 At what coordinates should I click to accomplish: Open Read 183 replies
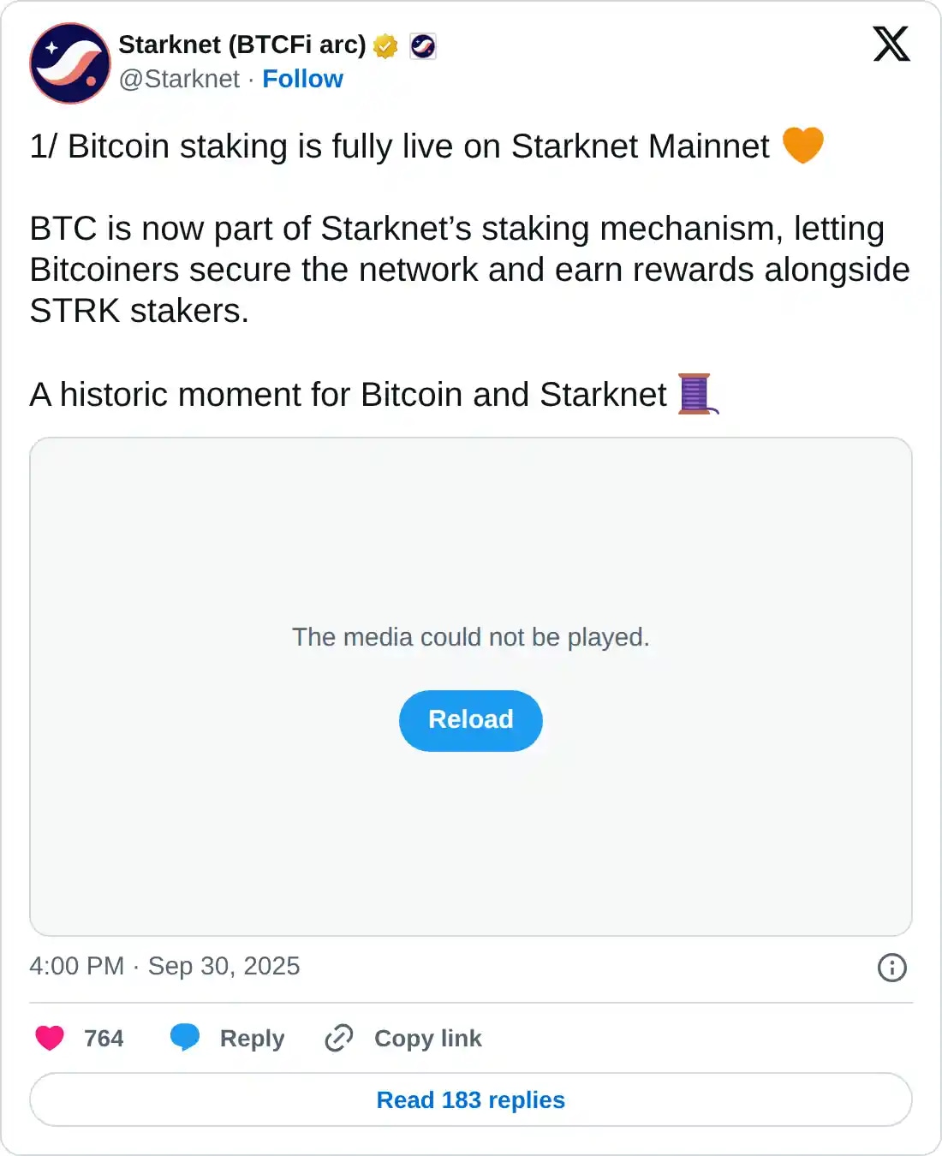471,1099
